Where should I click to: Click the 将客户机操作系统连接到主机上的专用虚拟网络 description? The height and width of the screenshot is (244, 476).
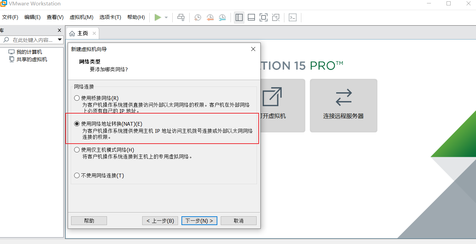point(137,157)
